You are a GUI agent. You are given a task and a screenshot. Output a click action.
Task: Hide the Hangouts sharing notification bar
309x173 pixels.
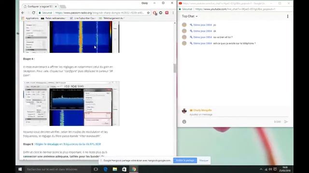204,161
